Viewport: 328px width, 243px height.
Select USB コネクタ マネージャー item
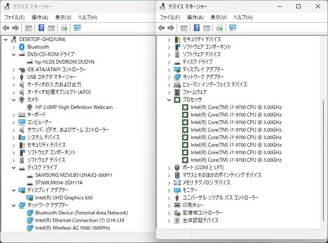[52, 77]
